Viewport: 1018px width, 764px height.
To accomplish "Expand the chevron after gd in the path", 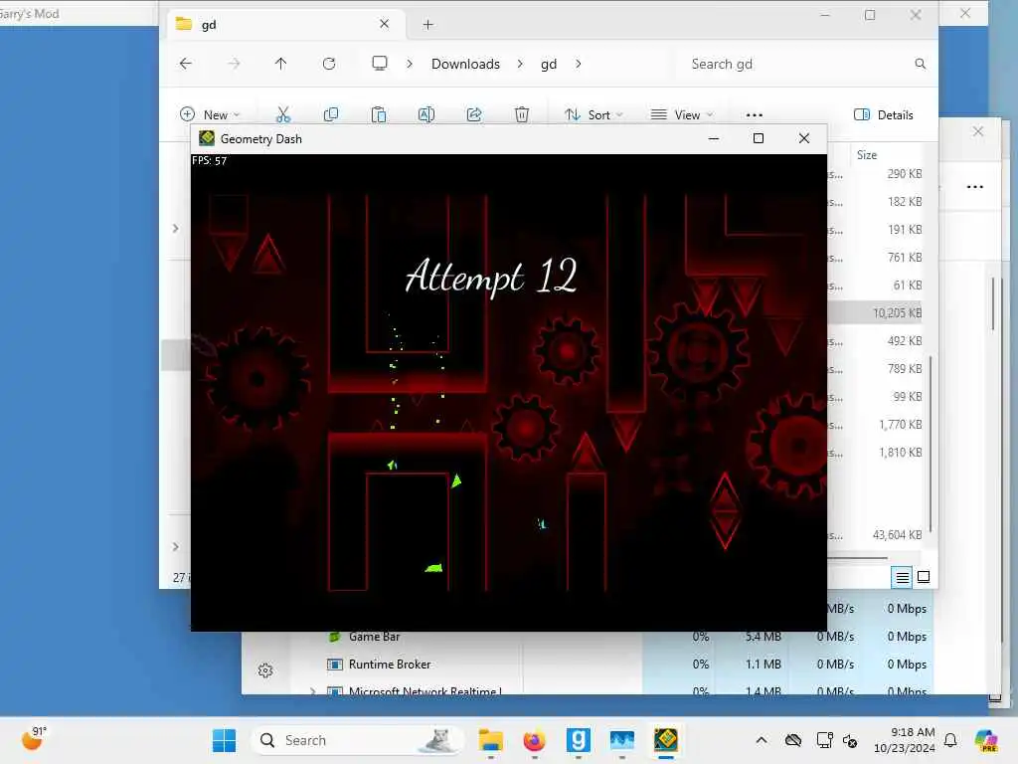I will pyautogui.click(x=578, y=64).
